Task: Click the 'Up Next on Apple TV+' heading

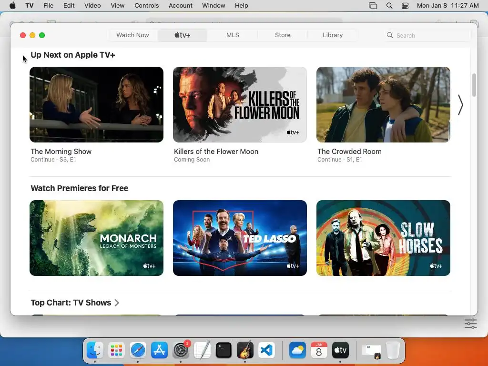Action: pos(73,55)
